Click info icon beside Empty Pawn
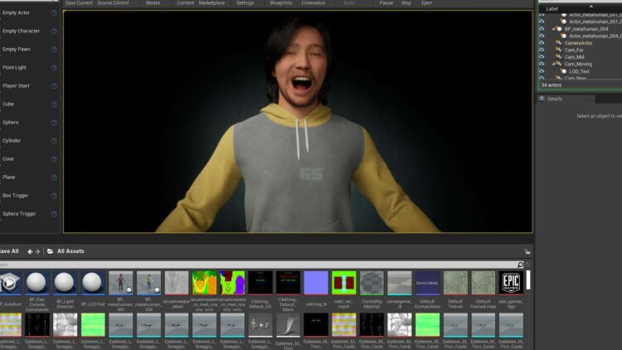This screenshot has width=622, height=350. 54,50
